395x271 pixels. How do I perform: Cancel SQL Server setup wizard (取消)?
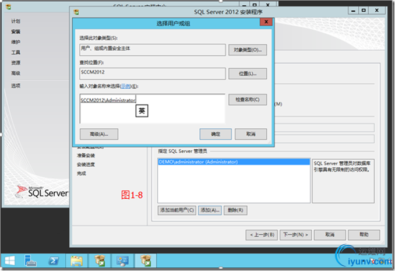pyautogui.click(x=330, y=235)
